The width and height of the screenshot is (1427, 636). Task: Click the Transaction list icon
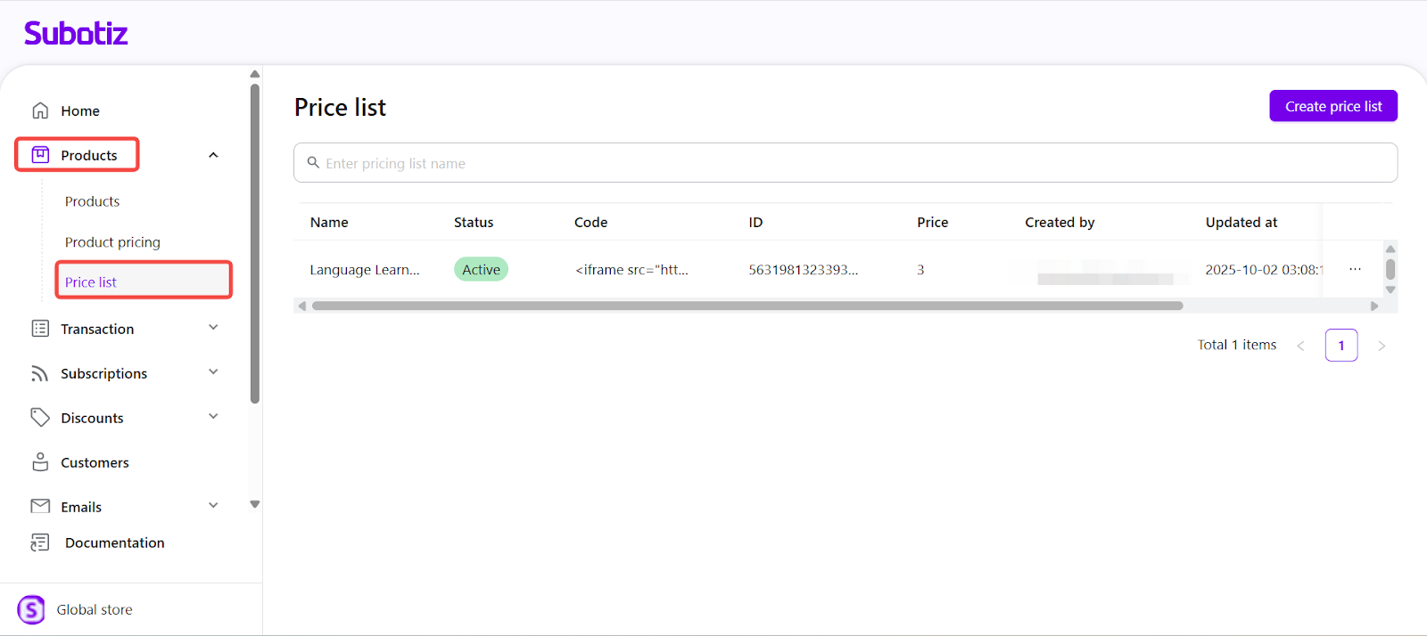click(x=40, y=329)
